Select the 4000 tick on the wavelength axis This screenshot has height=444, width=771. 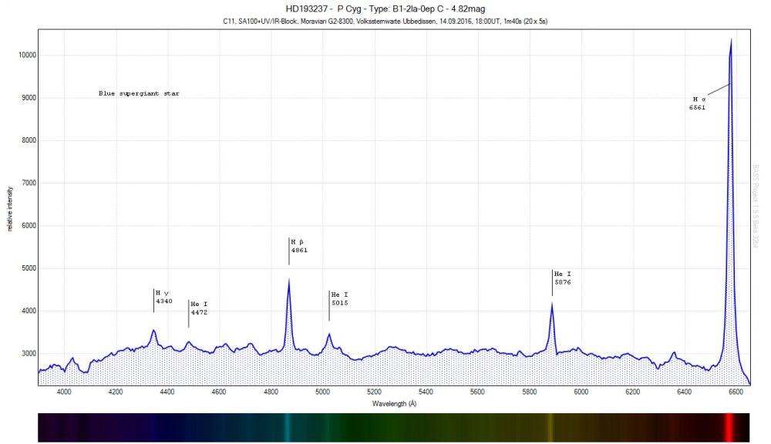tap(64, 392)
